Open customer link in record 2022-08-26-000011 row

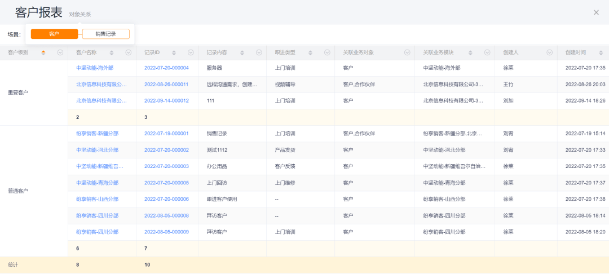point(101,84)
